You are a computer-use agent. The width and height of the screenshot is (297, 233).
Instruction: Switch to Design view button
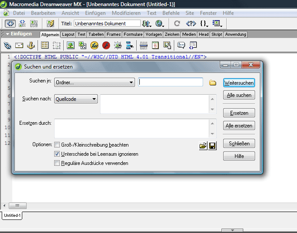point(34,24)
